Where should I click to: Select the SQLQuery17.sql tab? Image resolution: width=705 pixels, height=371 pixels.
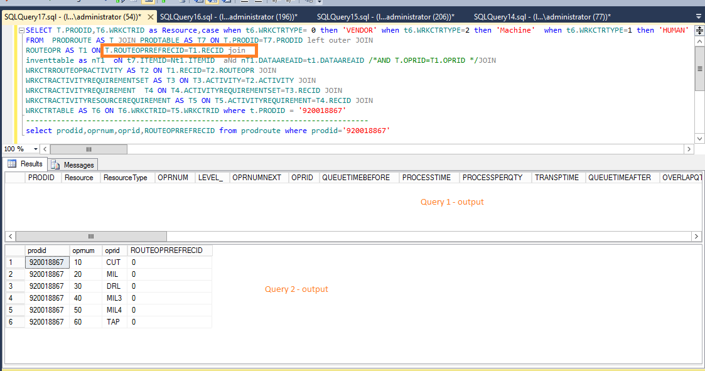72,17
